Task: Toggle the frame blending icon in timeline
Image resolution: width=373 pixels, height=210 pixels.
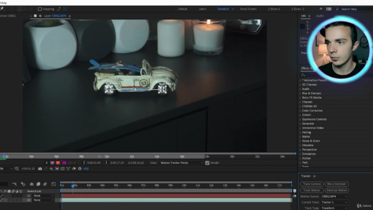Action: pyautogui.click(x=38, y=184)
